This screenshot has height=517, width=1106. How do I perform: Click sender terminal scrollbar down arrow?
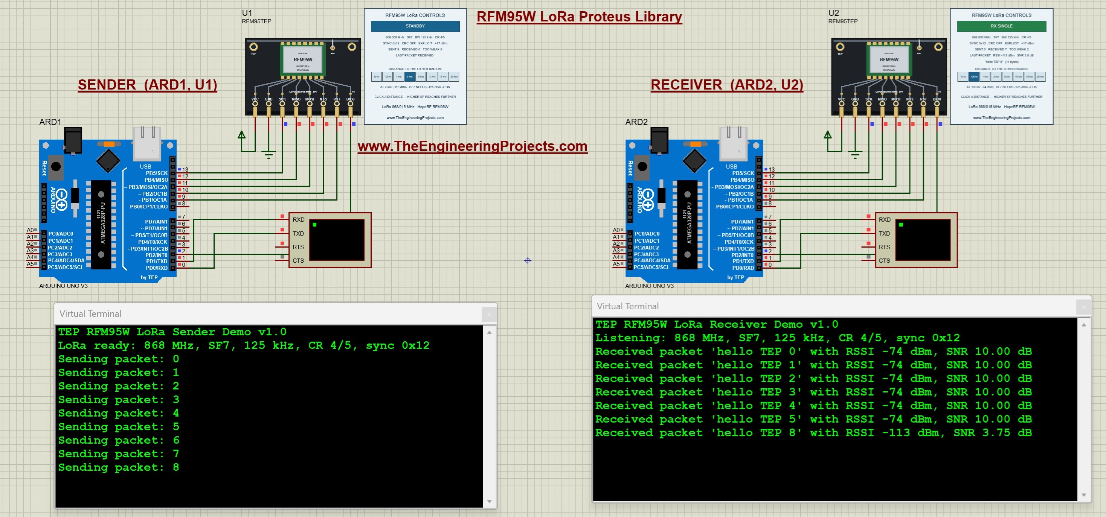[x=490, y=501]
